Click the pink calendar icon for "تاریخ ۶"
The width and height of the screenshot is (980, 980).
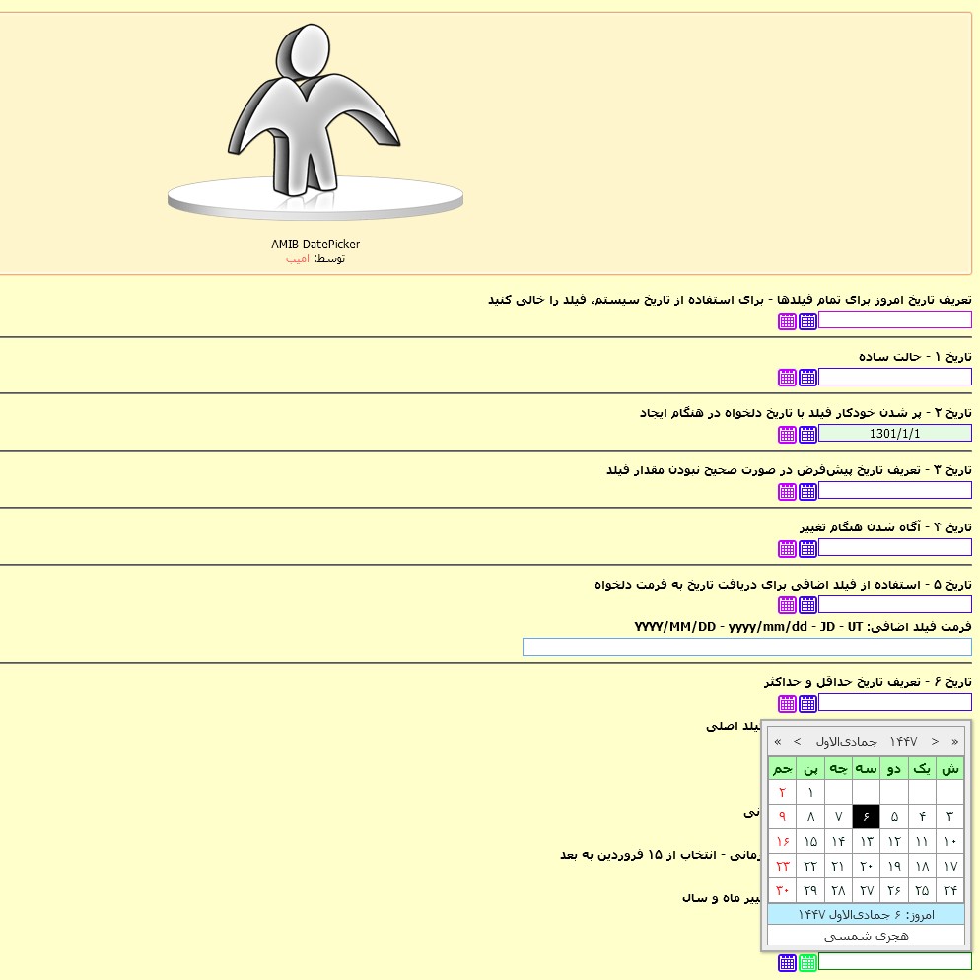tap(787, 702)
